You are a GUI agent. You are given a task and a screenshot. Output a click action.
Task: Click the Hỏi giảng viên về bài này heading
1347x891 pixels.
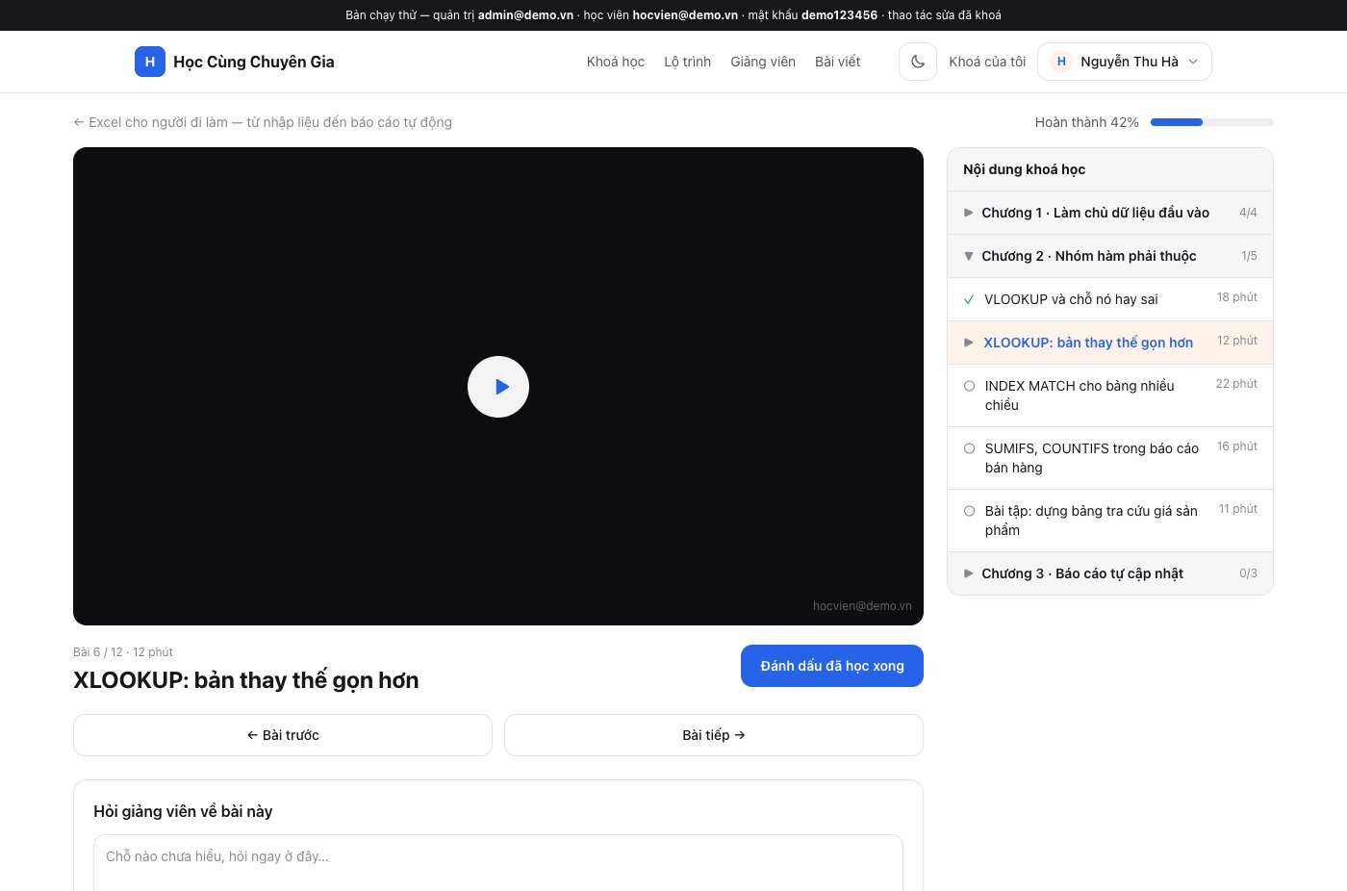(x=183, y=811)
